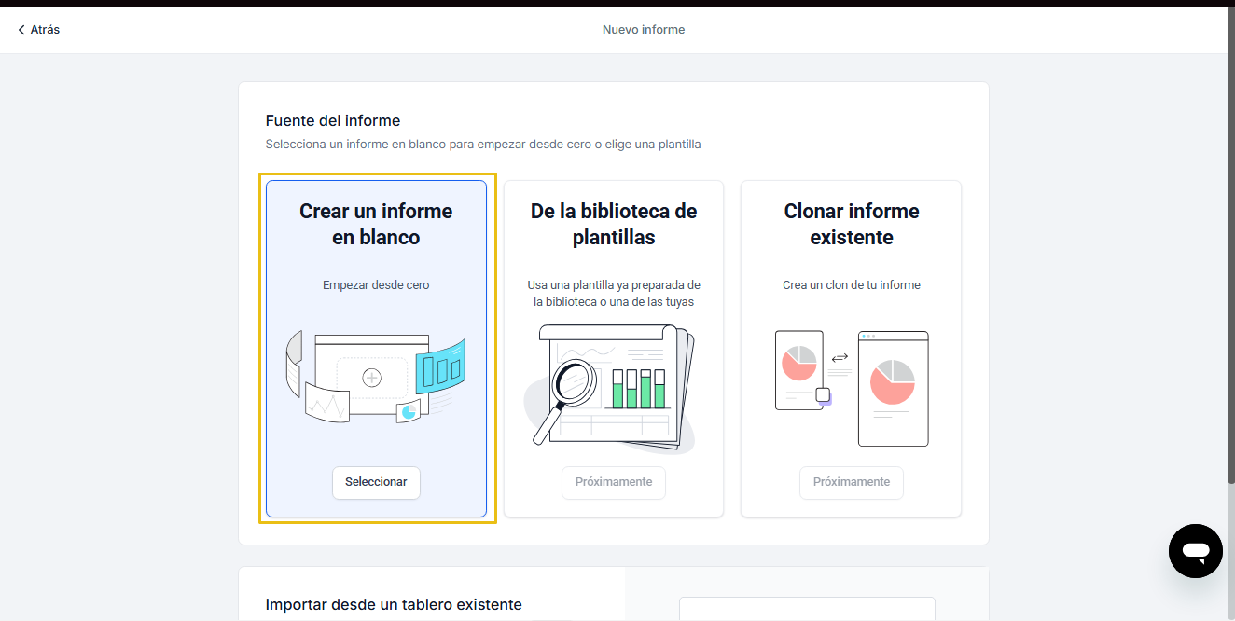Open the chat support bubble
Screen dimensions: 1235x621
click(x=1195, y=551)
